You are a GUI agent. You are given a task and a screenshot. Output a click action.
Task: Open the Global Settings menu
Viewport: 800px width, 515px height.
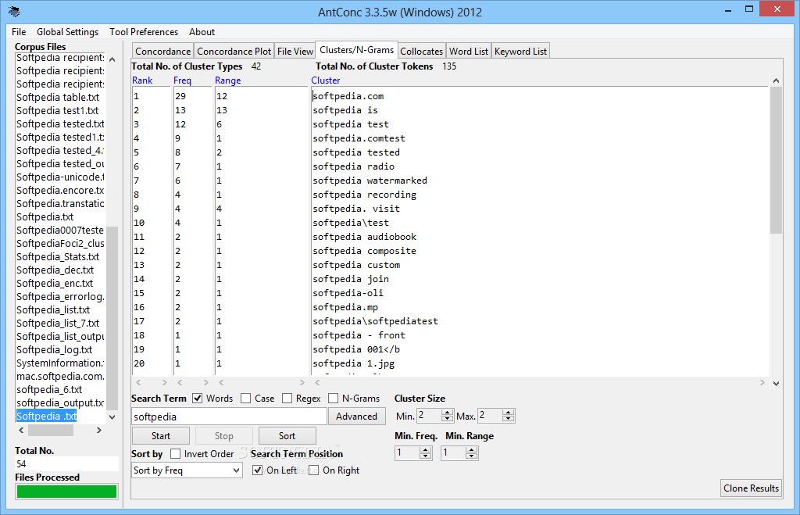pos(67,31)
